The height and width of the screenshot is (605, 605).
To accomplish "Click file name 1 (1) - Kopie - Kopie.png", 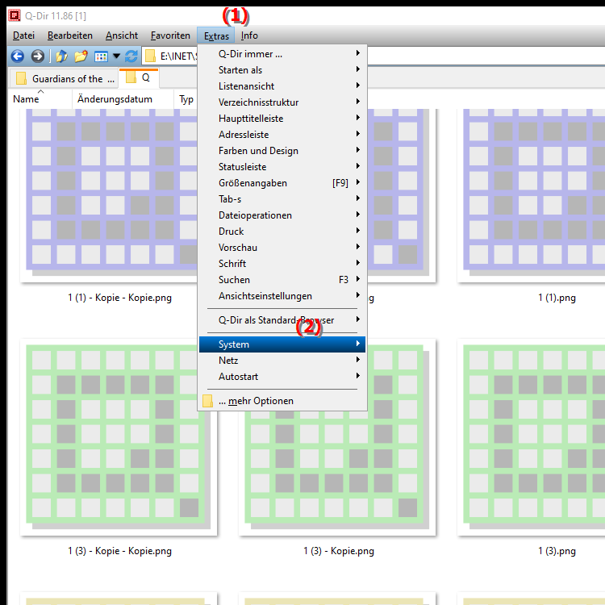I will (119, 298).
